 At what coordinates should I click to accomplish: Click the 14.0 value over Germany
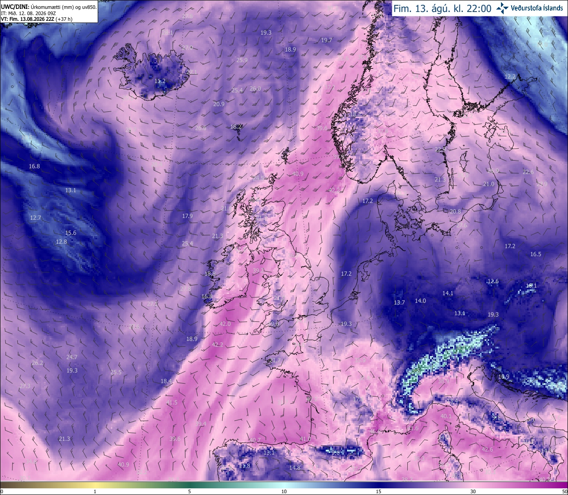pyautogui.click(x=420, y=301)
